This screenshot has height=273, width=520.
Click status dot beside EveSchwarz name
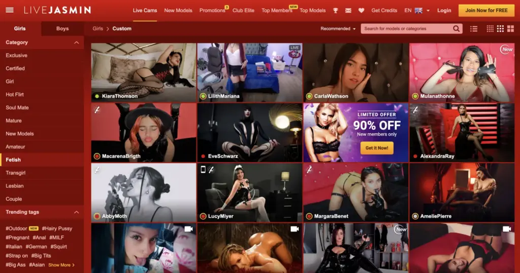tap(203, 156)
